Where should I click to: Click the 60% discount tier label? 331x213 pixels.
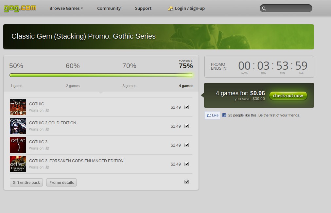click(x=73, y=66)
